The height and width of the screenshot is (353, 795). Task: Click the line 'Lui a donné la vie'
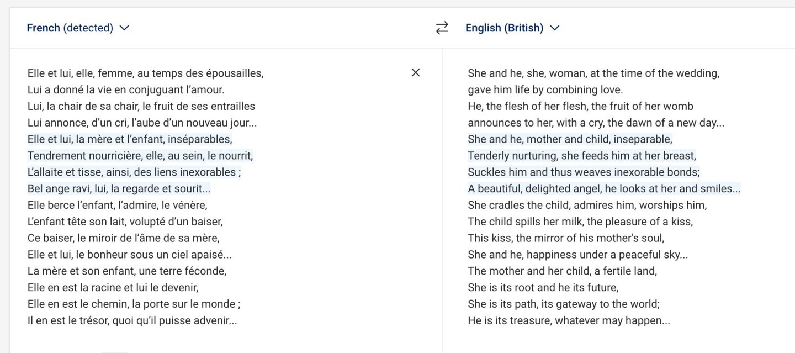126,89
